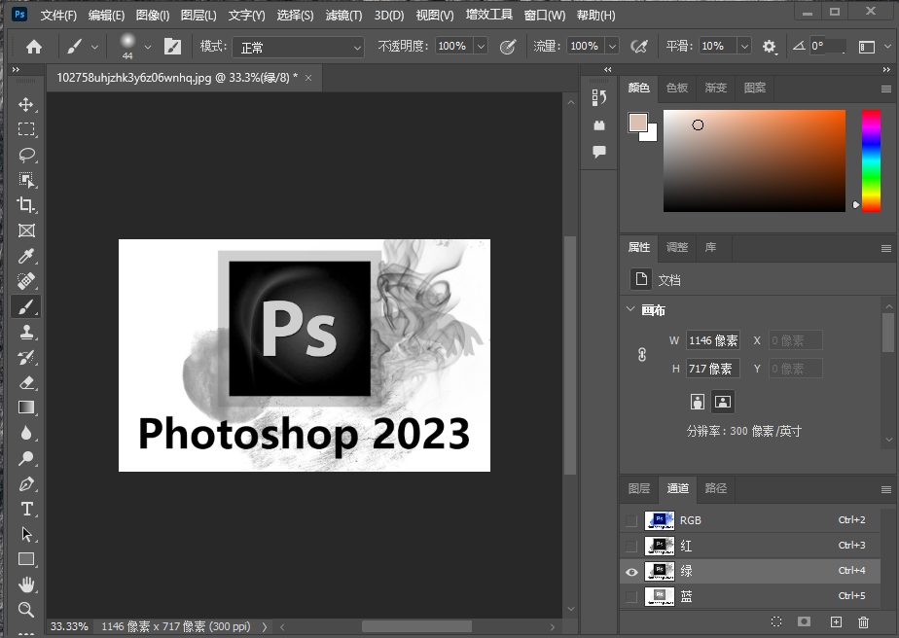Select the Spot Healing Brush tool
Image resolution: width=899 pixels, height=638 pixels.
26,281
